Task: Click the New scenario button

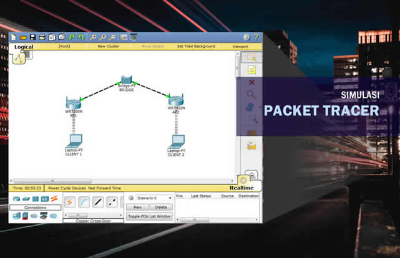Action: (x=137, y=207)
